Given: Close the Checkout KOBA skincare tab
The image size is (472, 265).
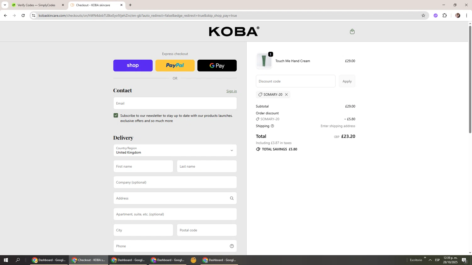Looking at the screenshot, I should pos(121,5).
